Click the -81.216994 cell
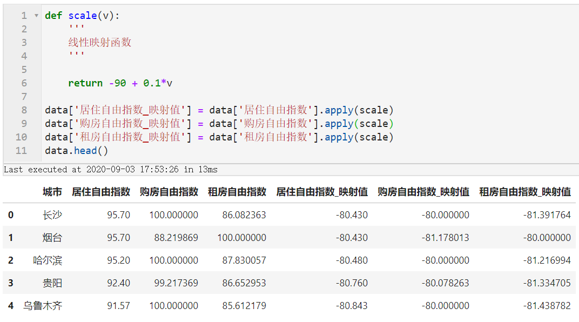The width and height of the screenshot is (579, 322). (547, 260)
